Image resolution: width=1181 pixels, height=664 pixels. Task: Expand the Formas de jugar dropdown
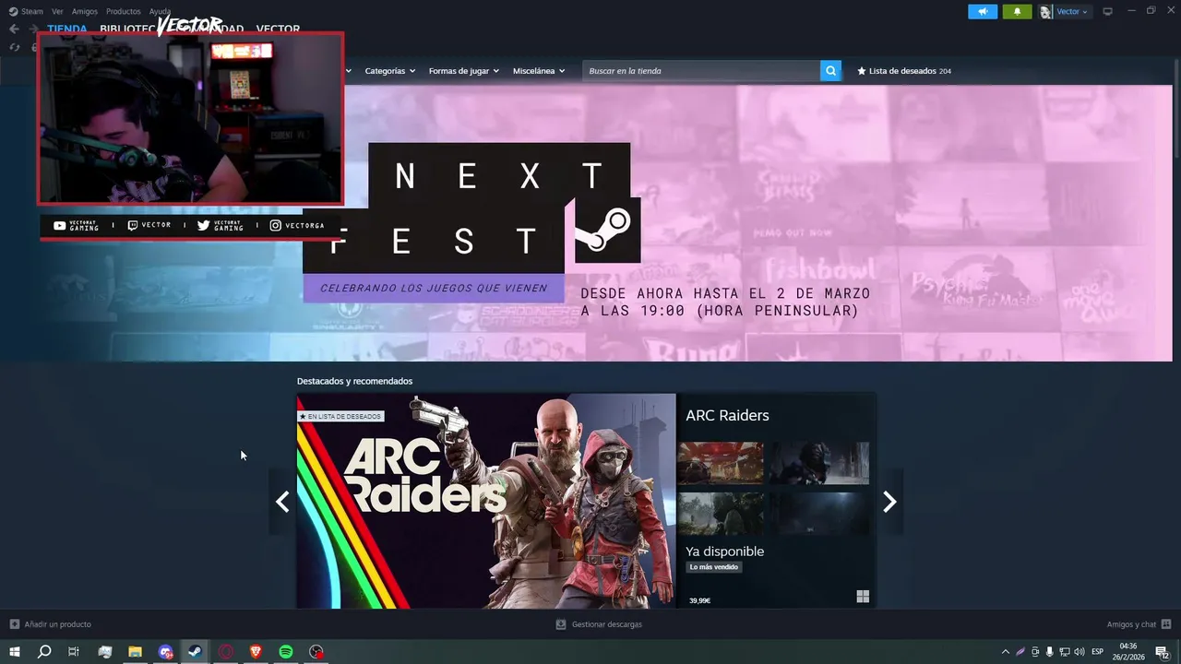click(x=464, y=71)
